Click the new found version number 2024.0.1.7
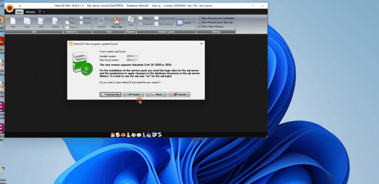The image size is (379, 184). 132,60
